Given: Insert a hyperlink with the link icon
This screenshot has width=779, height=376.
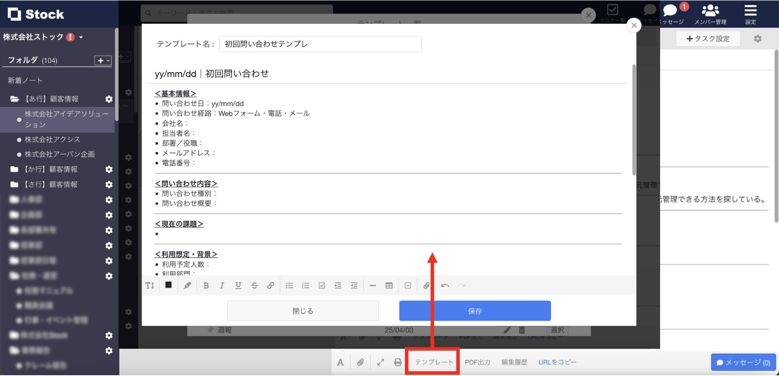Looking at the screenshot, I should 271,285.
